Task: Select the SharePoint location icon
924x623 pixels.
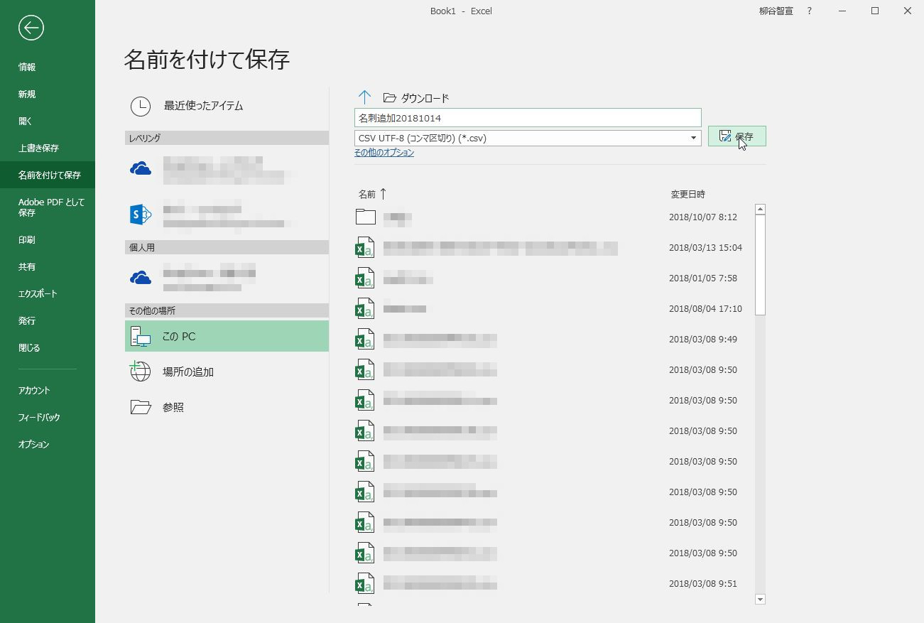Action: pyautogui.click(x=141, y=215)
